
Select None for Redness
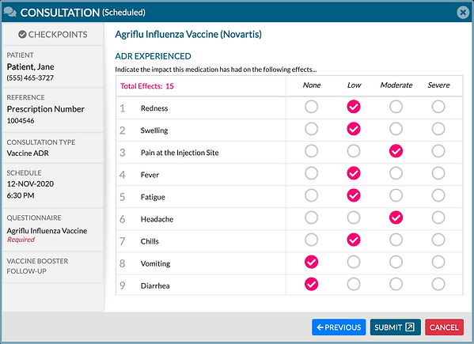click(311, 107)
